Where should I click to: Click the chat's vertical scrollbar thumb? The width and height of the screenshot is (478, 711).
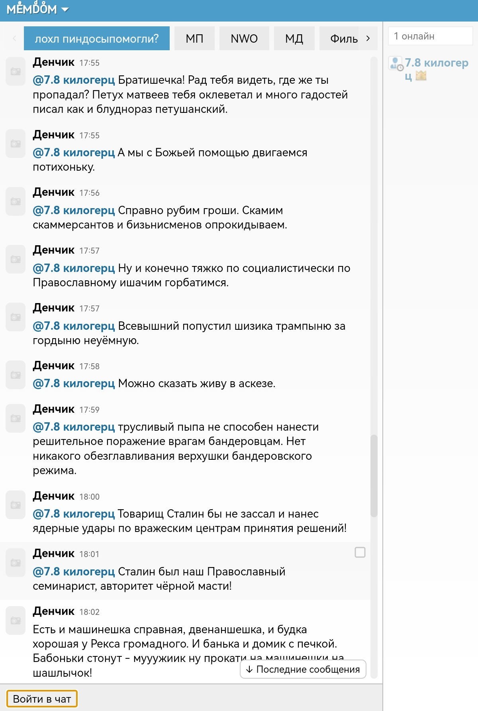coord(374,476)
